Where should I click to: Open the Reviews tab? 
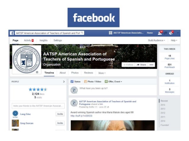(89, 73)
